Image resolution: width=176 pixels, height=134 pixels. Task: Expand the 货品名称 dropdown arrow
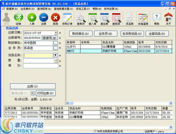56,55
